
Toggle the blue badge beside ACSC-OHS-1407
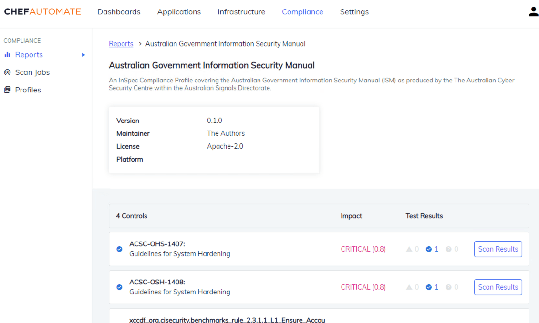(x=119, y=249)
